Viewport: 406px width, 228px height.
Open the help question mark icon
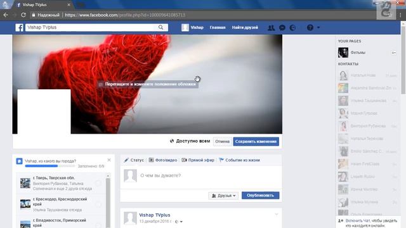tap(310, 27)
